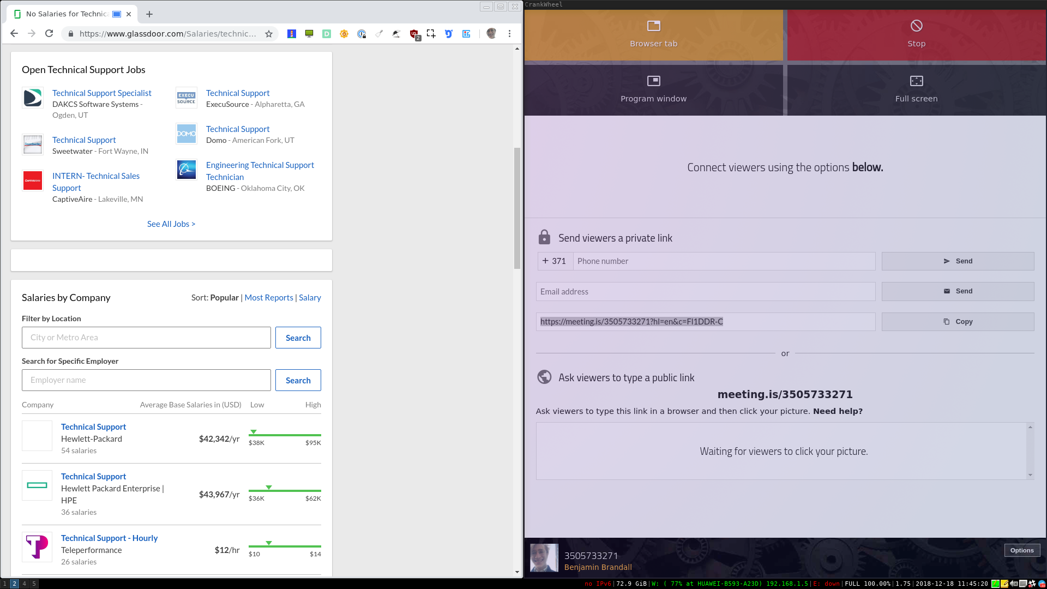1047x589 pixels.
Task: Open Technical Support job at Sweetwater
Action: pos(84,140)
